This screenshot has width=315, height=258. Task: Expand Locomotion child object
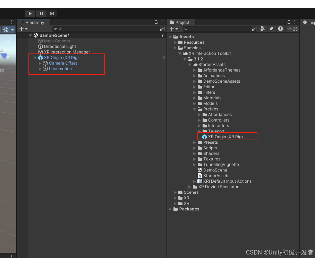click(40, 69)
